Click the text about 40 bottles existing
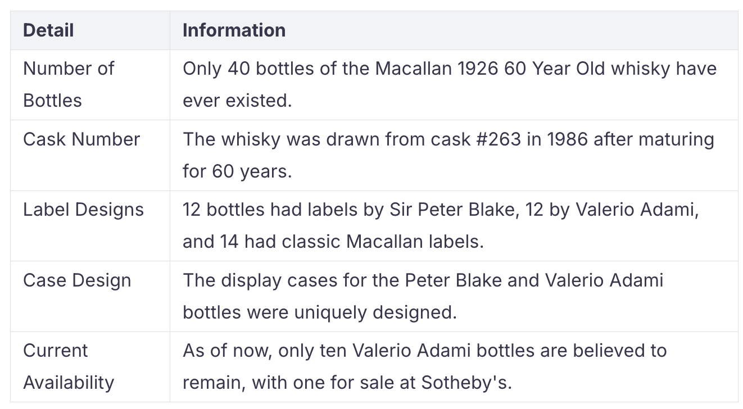 pos(450,85)
